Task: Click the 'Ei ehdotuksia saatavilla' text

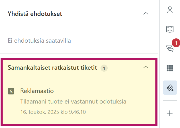Action: (39, 41)
